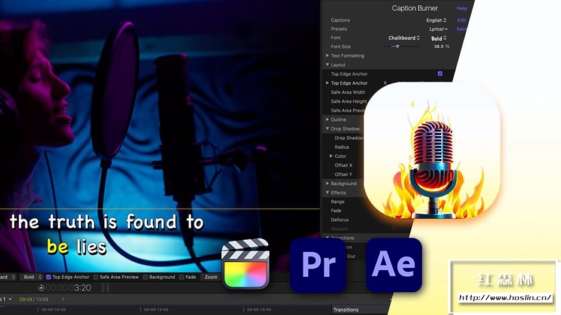Image resolution: width=561 pixels, height=315 pixels.
Task: Click the Edit captions link
Action: (462, 20)
